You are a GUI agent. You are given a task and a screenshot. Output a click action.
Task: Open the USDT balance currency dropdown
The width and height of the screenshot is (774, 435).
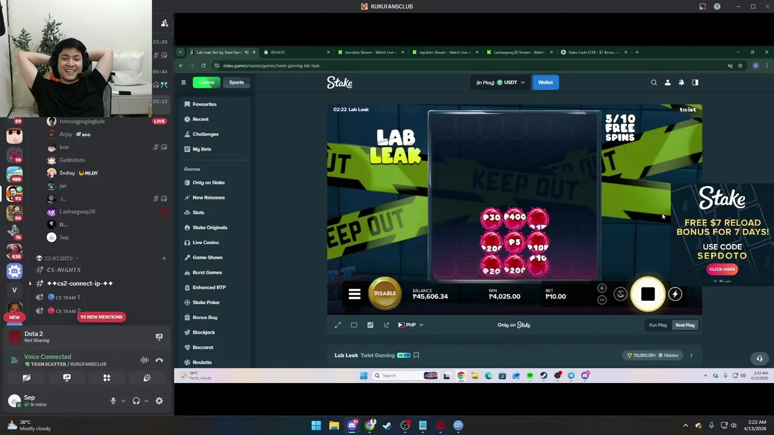501,82
